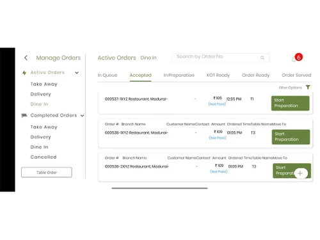This screenshot has width=320, height=240.
Task: Click the floating plus button
Action: tap(300, 173)
